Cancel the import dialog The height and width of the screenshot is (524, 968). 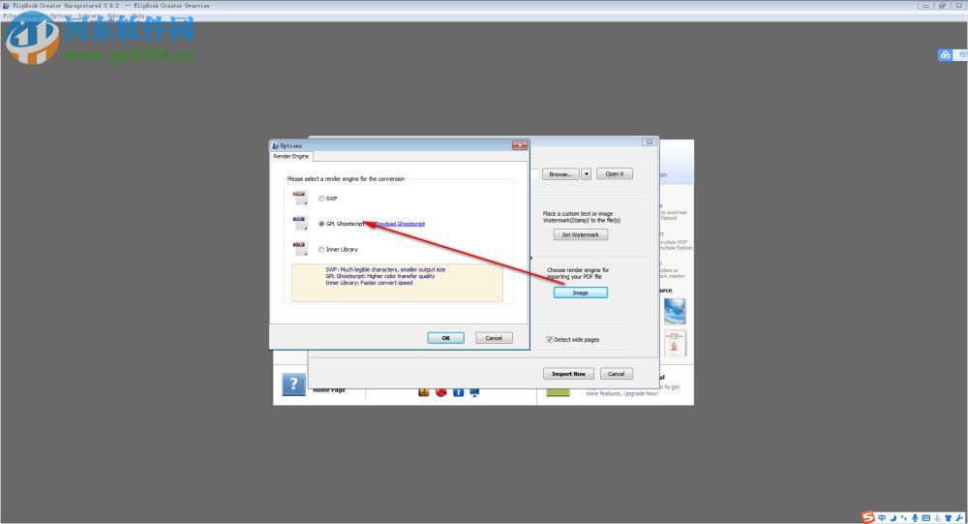[x=616, y=374]
